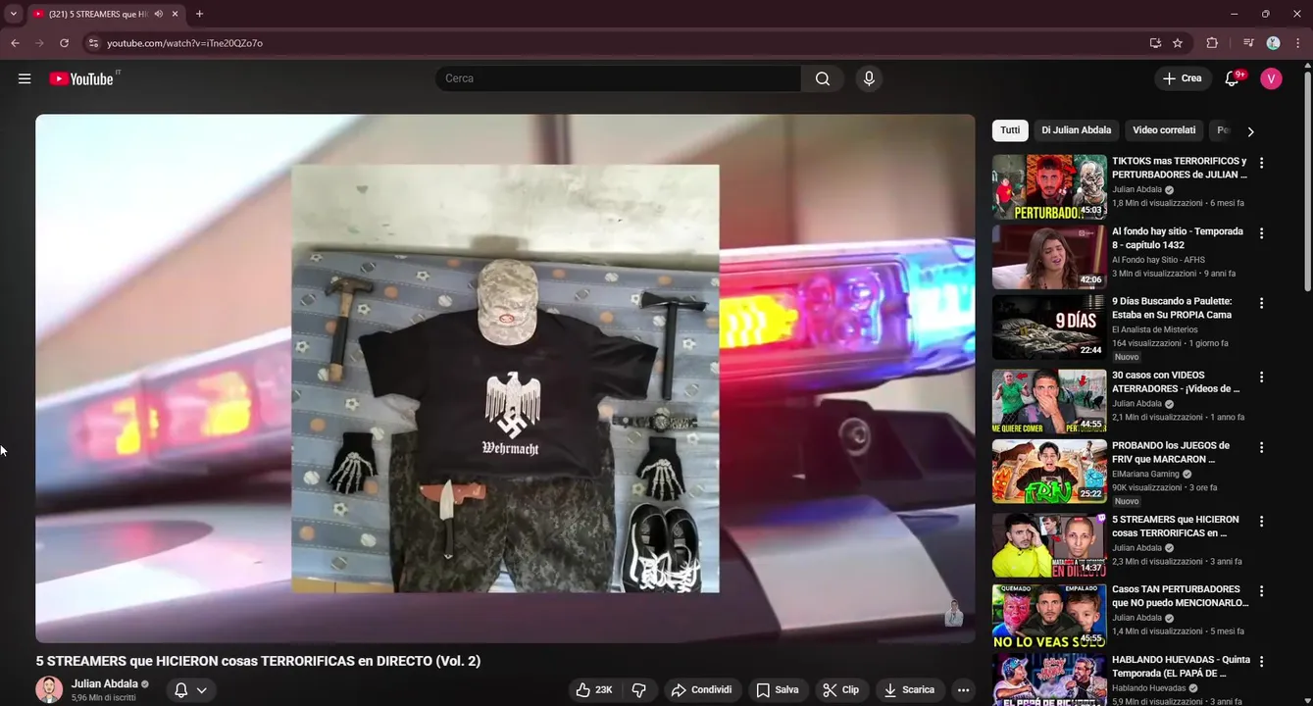
Task: Open the YouTube hamburger guide menu
Action: (x=25, y=78)
